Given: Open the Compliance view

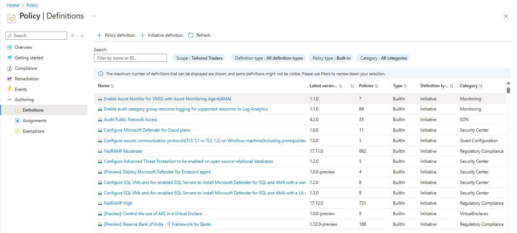Looking at the screenshot, I should pyautogui.click(x=26, y=68).
